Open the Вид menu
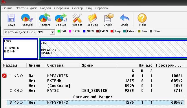The height and width of the screenshot is (108, 187). tap(89, 8)
